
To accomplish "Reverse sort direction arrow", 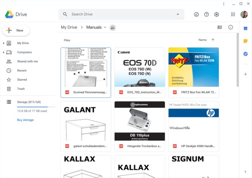I will 213,40.
